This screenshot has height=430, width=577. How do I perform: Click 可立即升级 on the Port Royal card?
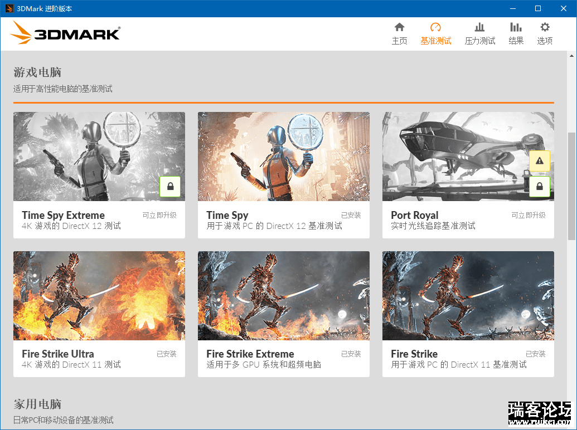528,215
